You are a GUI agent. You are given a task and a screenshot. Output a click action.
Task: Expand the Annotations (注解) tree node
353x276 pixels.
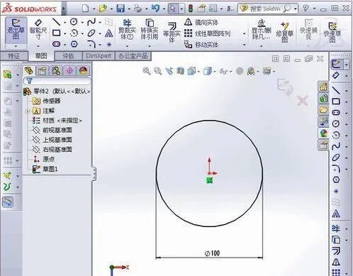click(28, 111)
